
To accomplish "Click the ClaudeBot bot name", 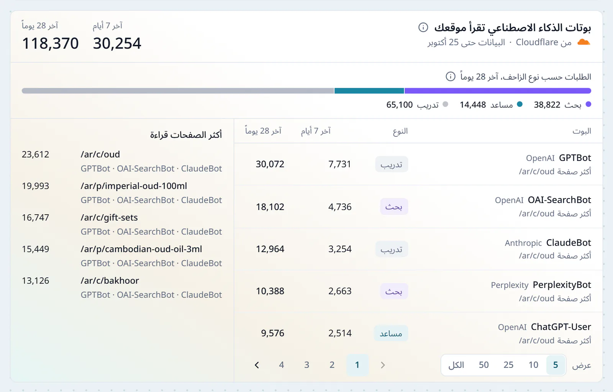I will (x=569, y=243).
